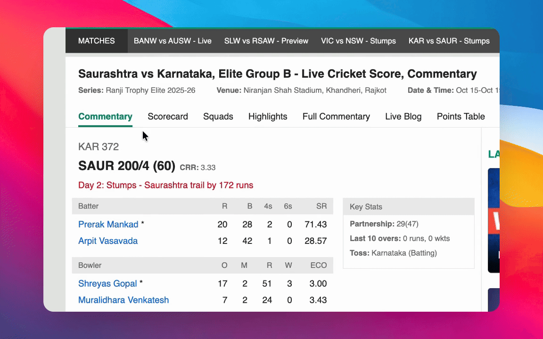Open the Live Blog tab
This screenshot has width=543, height=339.
coord(403,117)
